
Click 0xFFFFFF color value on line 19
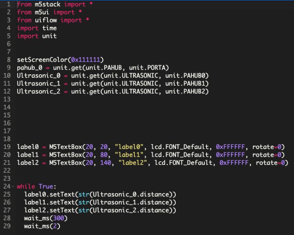point(230,147)
